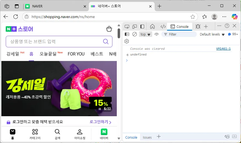View site information lock icon
This screenshot has width=241, height=143.
point(27,17)
